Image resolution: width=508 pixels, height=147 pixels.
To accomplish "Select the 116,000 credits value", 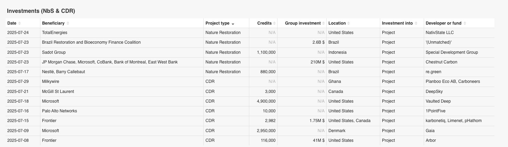I will coord(268,140).
